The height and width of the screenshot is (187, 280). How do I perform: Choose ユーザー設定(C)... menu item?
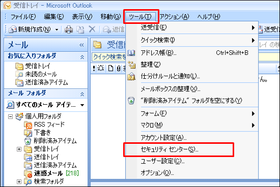[192, 161]
